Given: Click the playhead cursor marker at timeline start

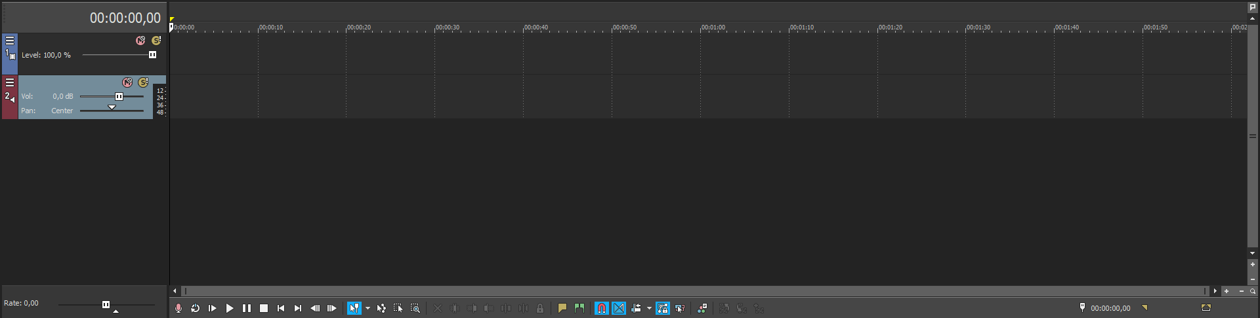Looking at the screenshot, I should (x=171, y=27).
